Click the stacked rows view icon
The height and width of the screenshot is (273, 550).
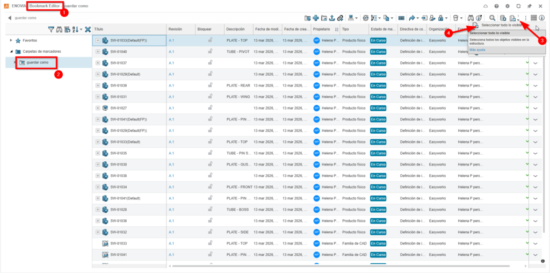(533, 18)
